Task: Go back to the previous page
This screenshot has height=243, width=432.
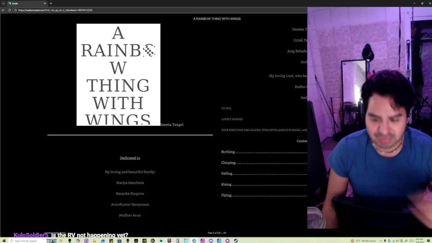Action: point(3,10)
